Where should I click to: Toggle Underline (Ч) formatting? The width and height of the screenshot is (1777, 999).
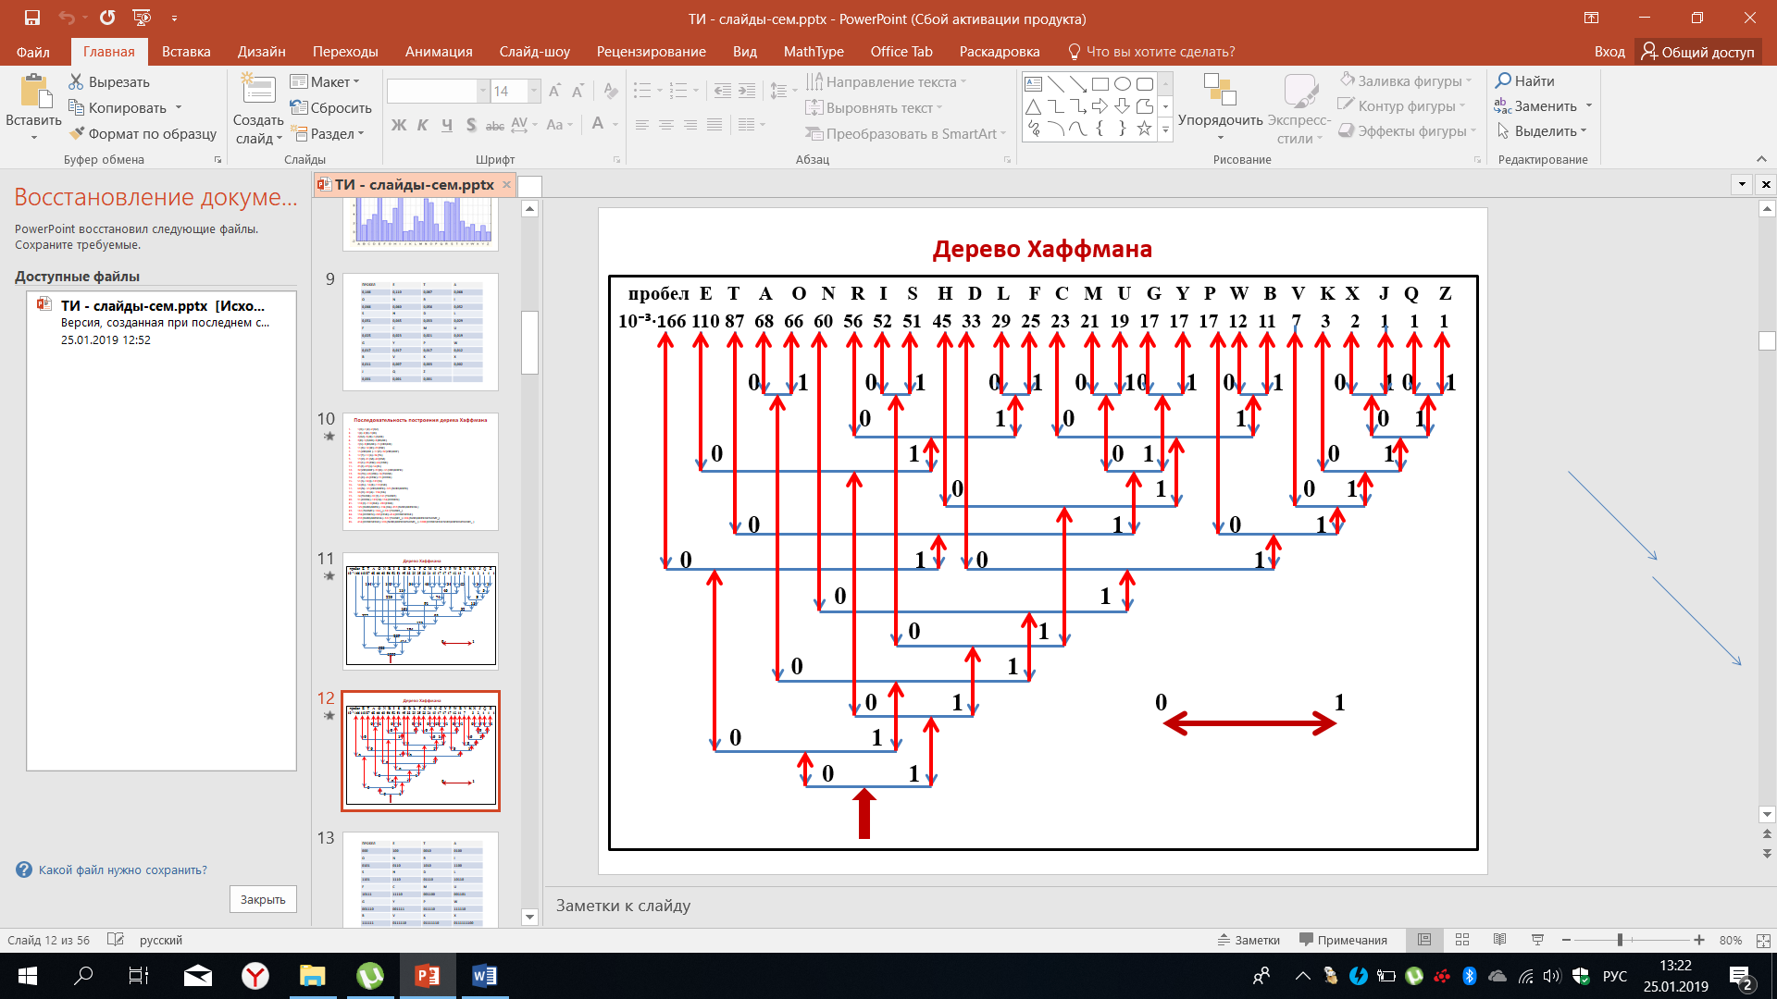[447, 125]
